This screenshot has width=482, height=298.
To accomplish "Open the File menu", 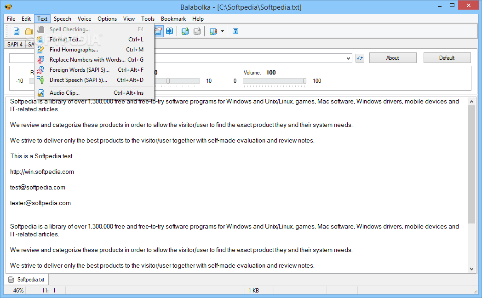I will click(11, 19).
